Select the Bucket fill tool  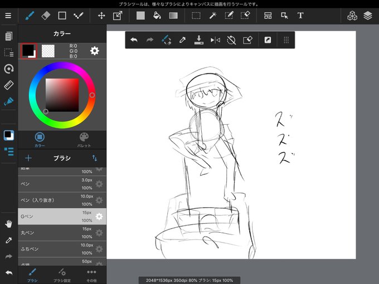click(x=157, y=16)
